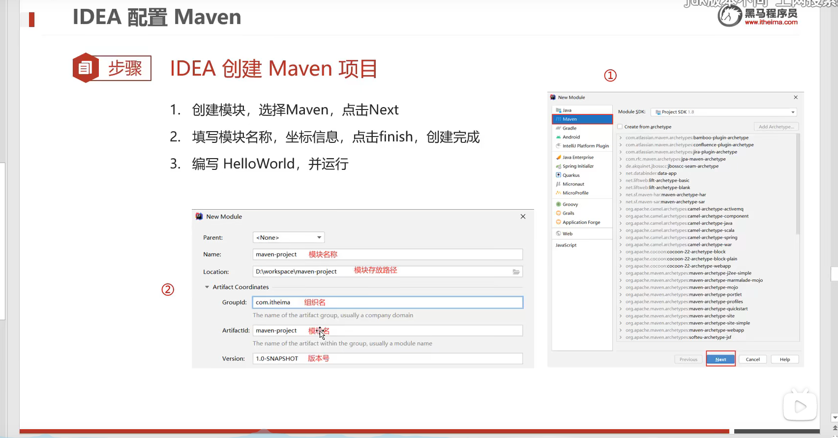Expand the jbosscc-seam-archetype row
The width and height of the screenshot is (838, 438).
point(621,166)
